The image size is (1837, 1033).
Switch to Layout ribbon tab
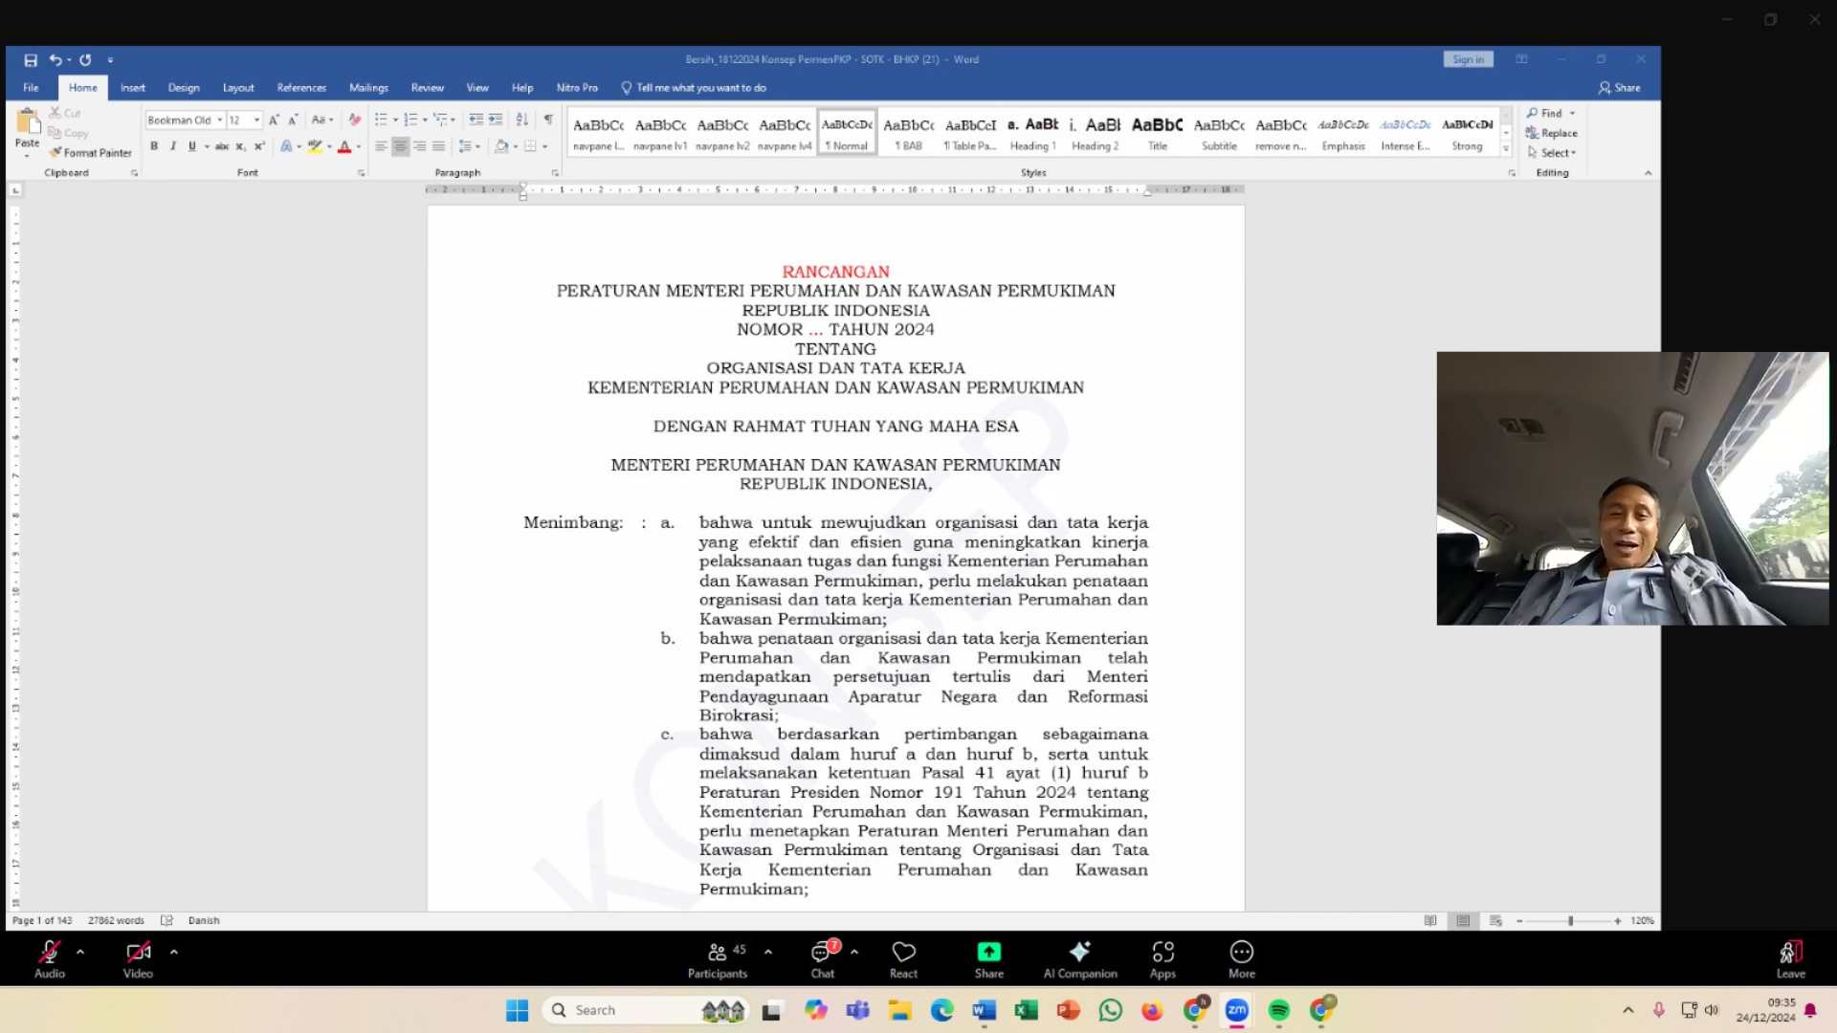click(238, 88)
